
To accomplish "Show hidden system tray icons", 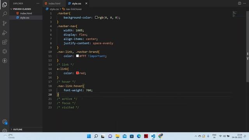I will pos(196,136).
